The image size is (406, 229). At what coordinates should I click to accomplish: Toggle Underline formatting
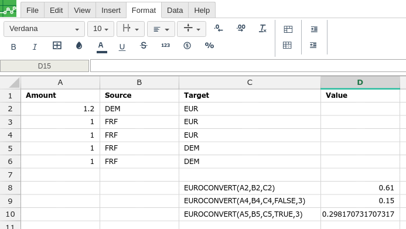click(122, 47)
